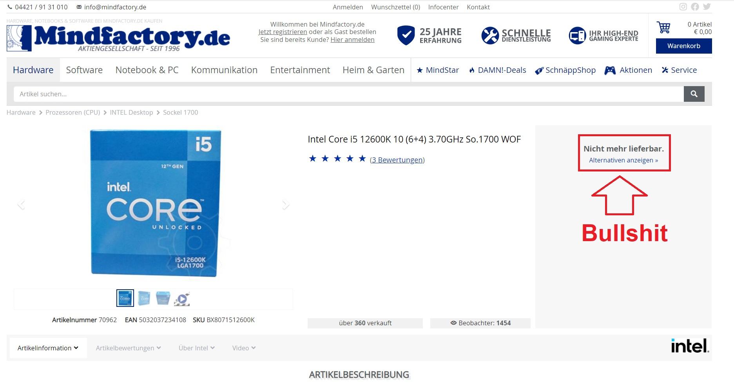Click the magnifier search button
Image resolution: width=734 pixels, height=384 pixels.
pyautogui.click(x=694, y=94)
